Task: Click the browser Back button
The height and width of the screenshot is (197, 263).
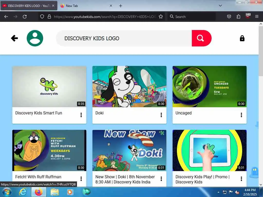Action: (6, 17)
